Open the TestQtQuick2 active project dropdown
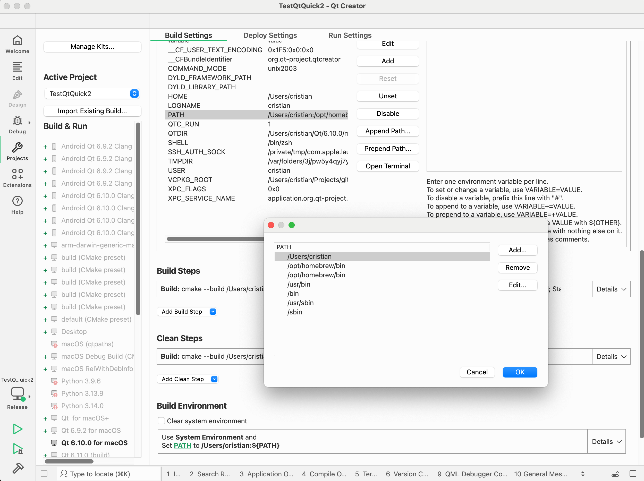This screenshot has height=481, width=644. (x=92, y=94)
